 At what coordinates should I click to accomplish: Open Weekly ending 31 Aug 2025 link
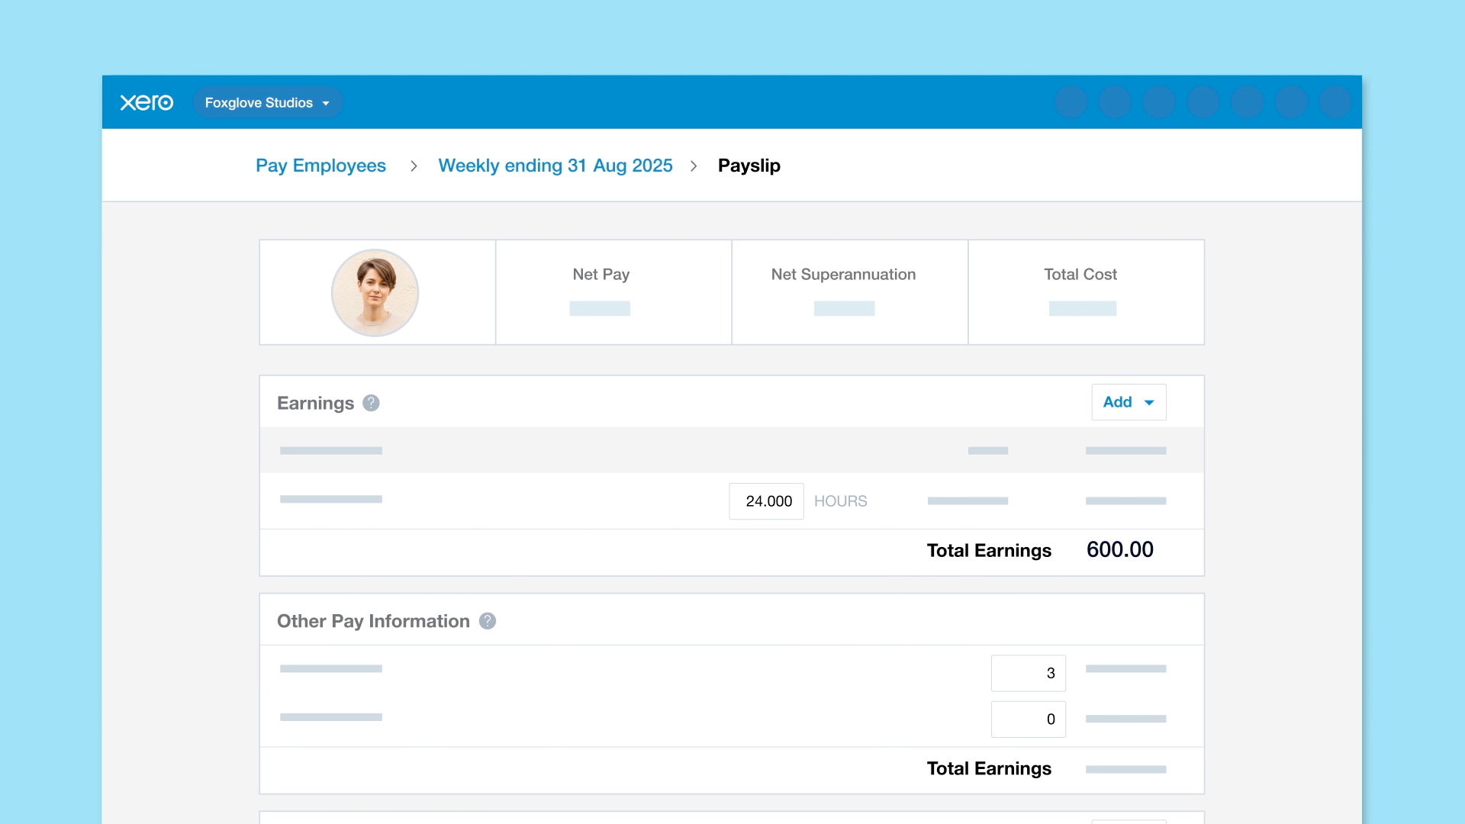(x=555, y=166)
